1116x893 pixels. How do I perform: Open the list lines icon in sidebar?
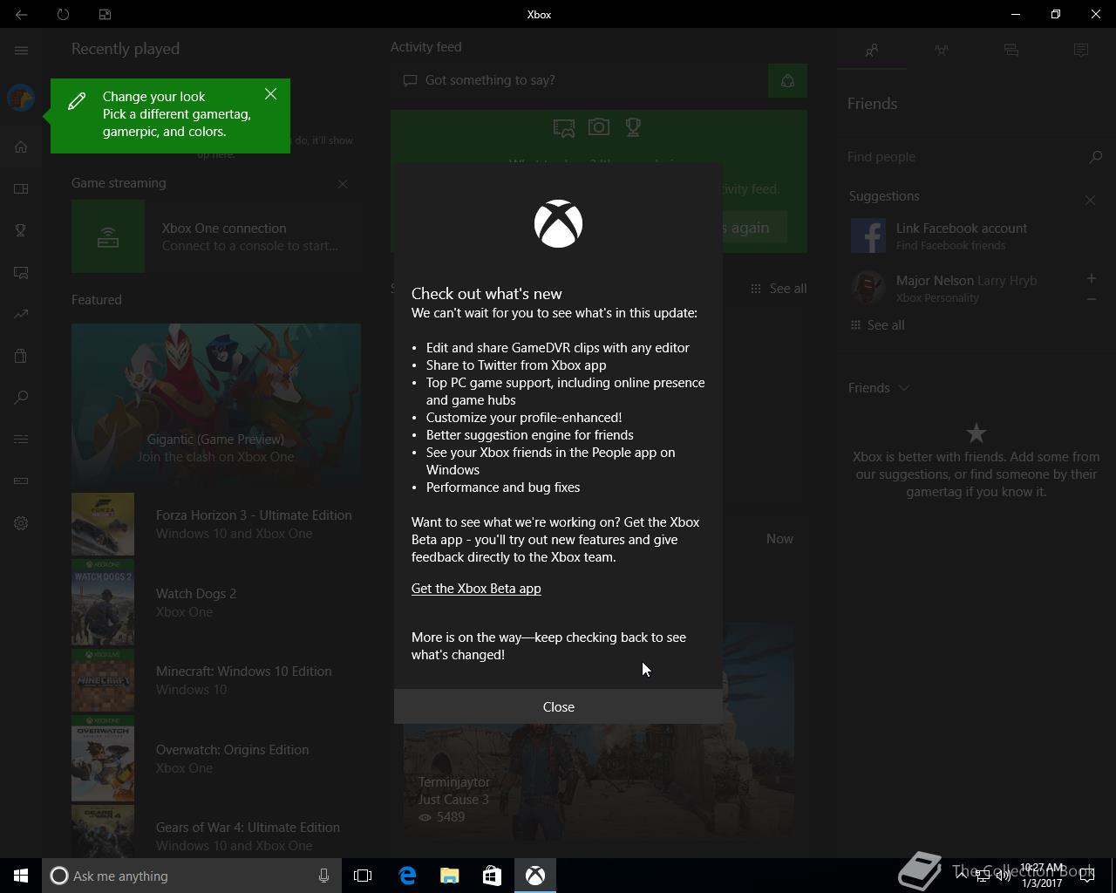(21, 439)
